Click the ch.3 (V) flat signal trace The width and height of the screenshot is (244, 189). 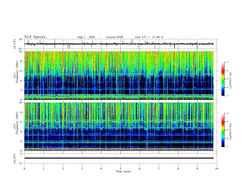tap(119, 158)
